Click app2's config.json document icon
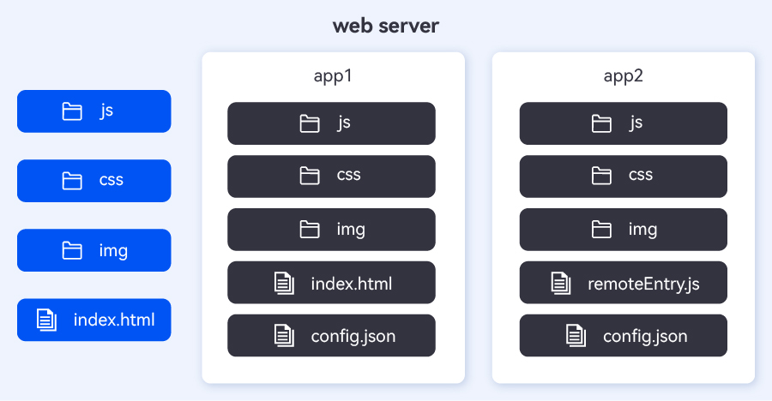Screen dimensions: 772x401 (576, 336)
